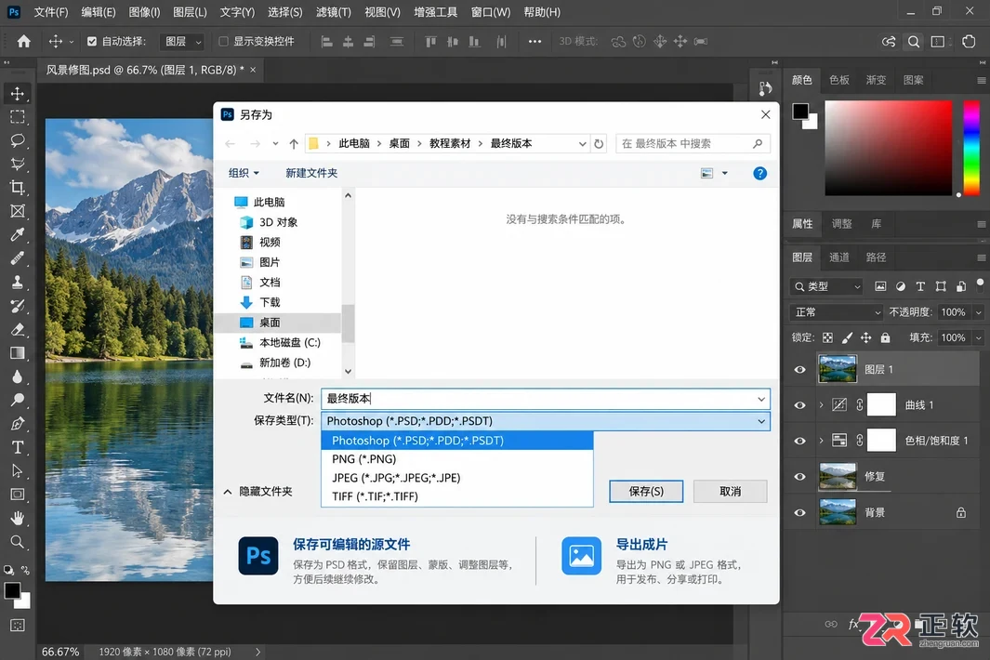Select the Gradient tool
Viewport: 990px width, 660px height.
(17, 352)
